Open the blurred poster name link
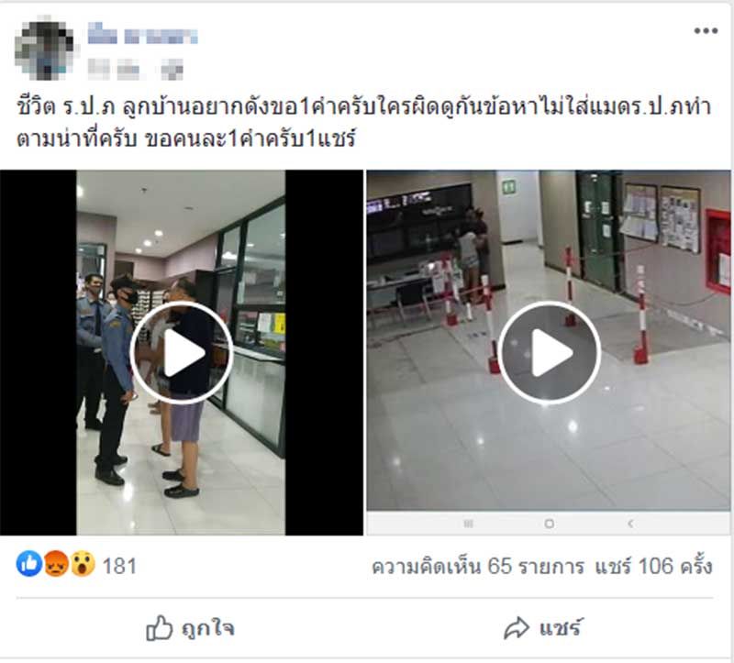Image resolution: width=734 pixels, height=663 pixels. tap(143, 34)
